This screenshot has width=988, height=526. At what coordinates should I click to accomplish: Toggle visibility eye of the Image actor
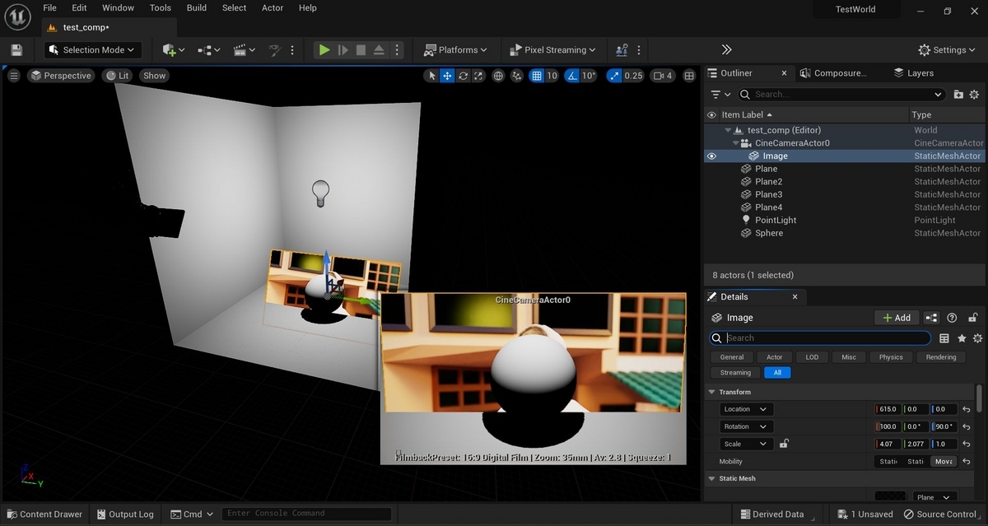click(x=711, y=156)
